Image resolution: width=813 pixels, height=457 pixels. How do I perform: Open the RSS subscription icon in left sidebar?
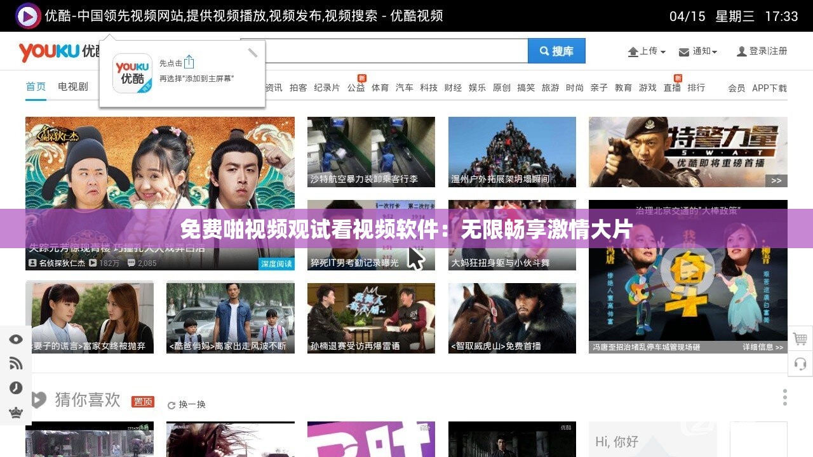pyautogui.click(x=16, y=364)
